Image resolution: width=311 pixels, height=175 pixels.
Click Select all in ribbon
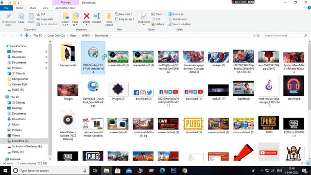[x=176, y=14]
